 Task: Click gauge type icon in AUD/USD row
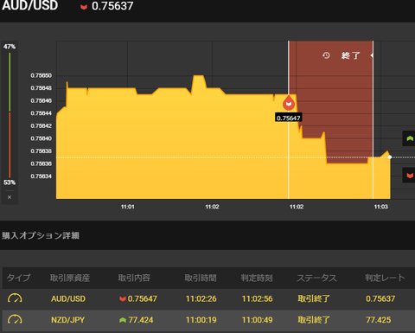pos(15,298)
